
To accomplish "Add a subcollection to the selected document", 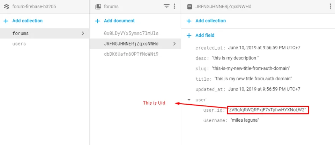I will click(x=210, y=21).
